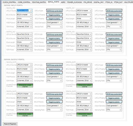This screenshot has width=133, height=126.
Task: Open SDATA_IN2 LRCLK Source slave dropdown
Action: [25, 34]
